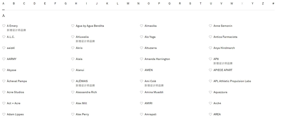Viewport: 283px width, 118px height.
Task: Click heart next to Anya Hindmarch
Action: [210, 48]
